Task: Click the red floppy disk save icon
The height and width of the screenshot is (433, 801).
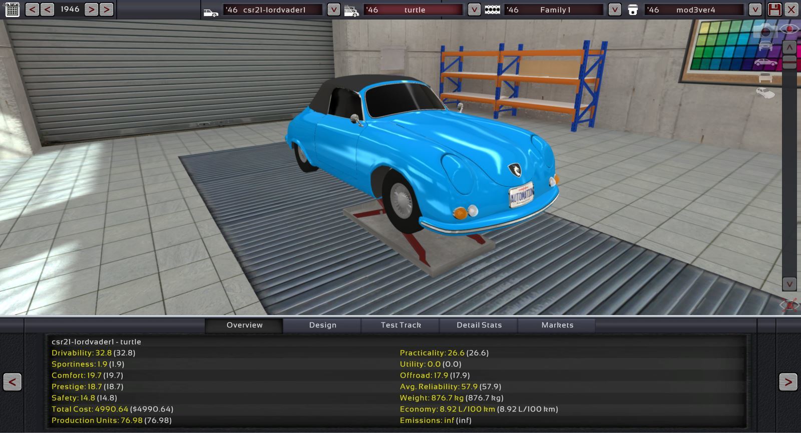Action: (774, 9)
